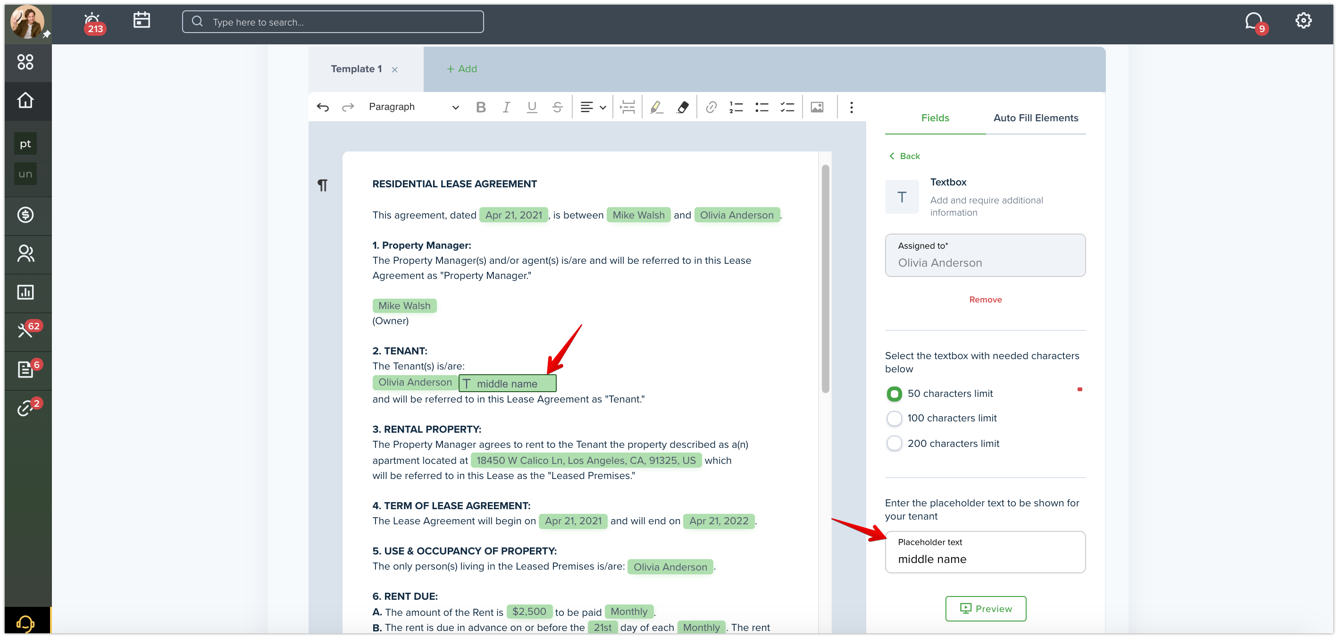The width and height of the screenshot is (1338, 638).
Task: Toggle bold formatting
Action: coord(481,107)
